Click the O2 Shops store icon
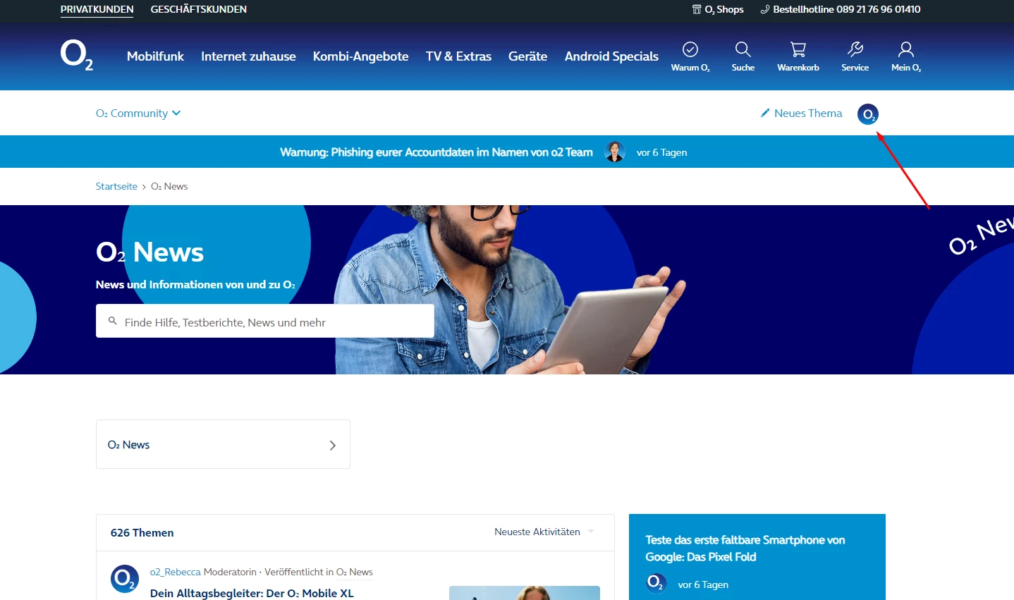Image resolution: width=1014 pixels, height=600 pixels. tap(697, 10)
